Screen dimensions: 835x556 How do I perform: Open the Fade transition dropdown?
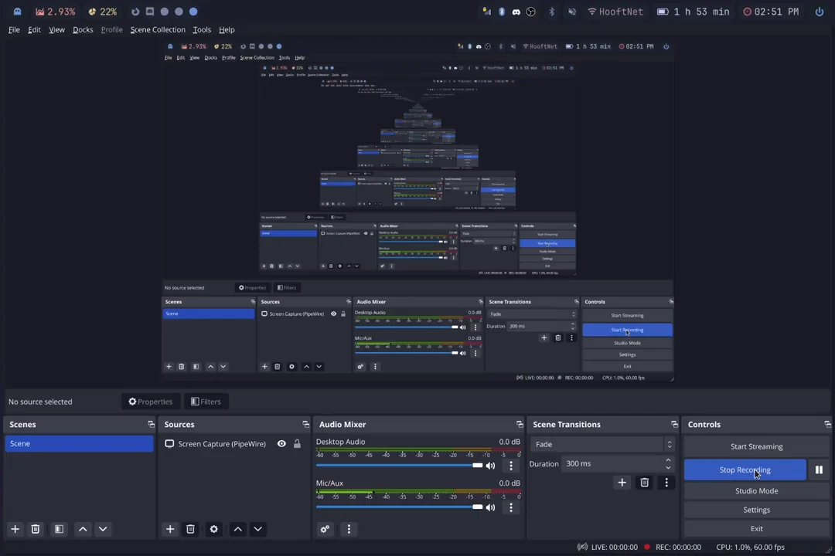coord(601,444)
